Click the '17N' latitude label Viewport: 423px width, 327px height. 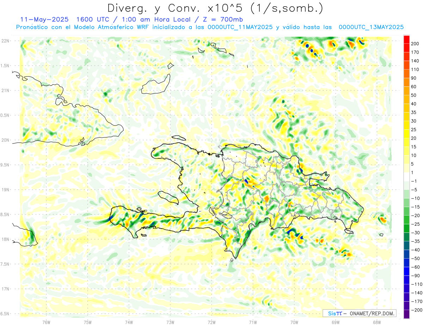tap(5, 289)
